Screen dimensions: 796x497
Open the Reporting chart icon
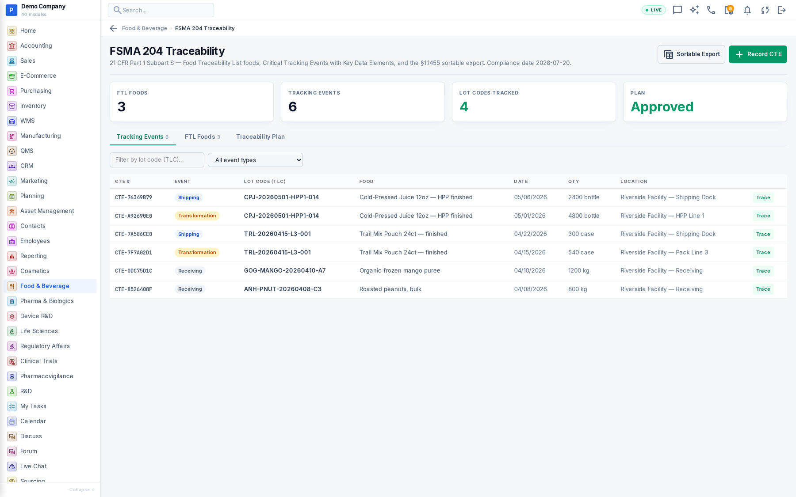(x=12, y=256)
